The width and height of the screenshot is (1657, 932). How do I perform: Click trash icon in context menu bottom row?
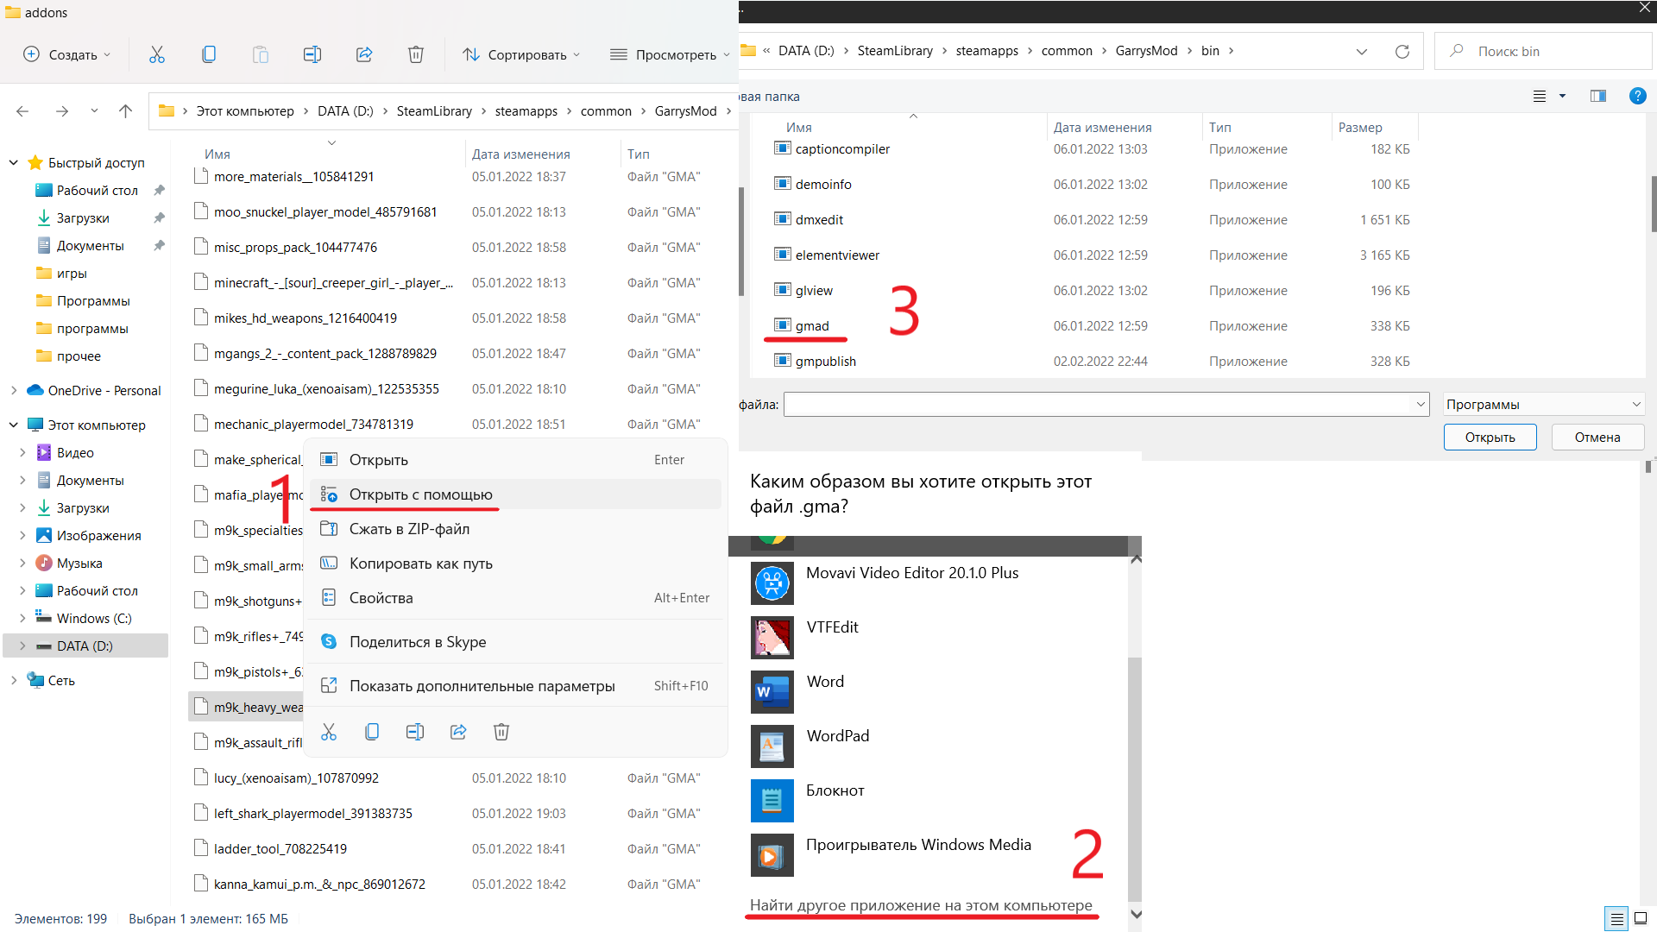(x=501, y=732)
